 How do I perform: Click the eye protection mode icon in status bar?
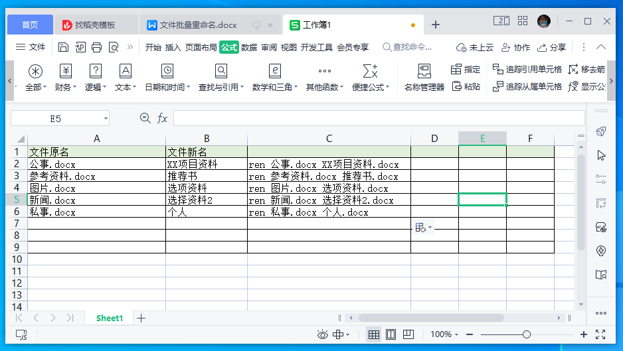tap(322, 334)
